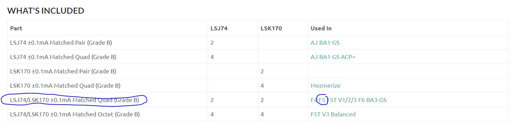Open the BA3-GS link

pyautogui.click(x=377, y=100)
